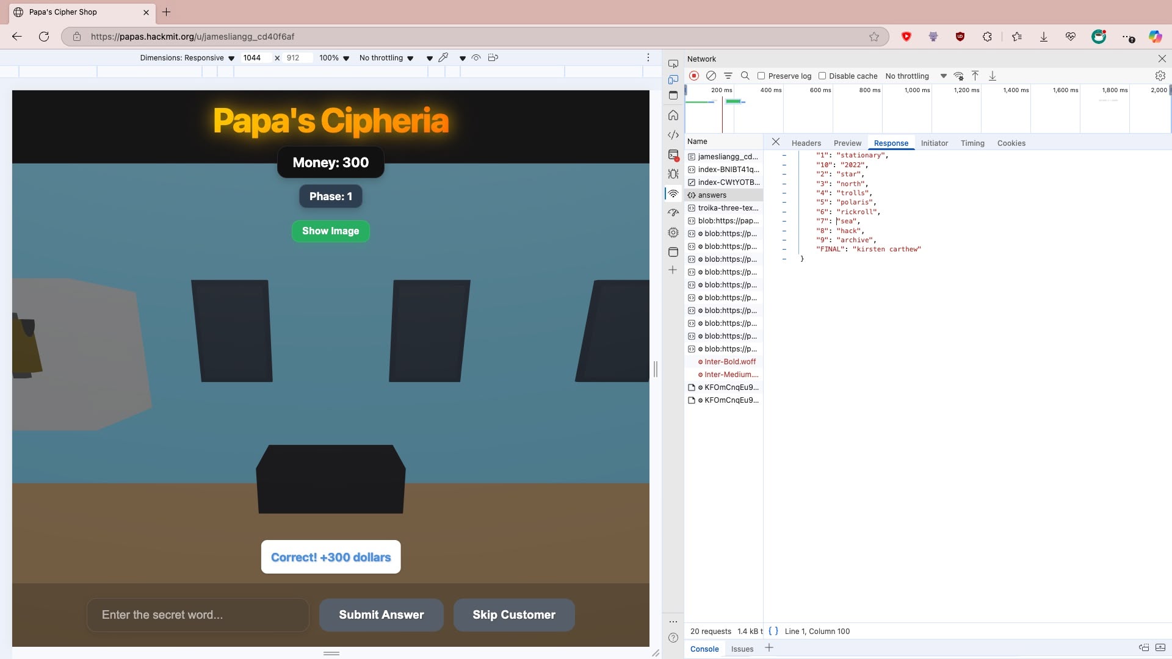Select the jamesliangg_cd request row
The image size is (1172, 659).
724,157
